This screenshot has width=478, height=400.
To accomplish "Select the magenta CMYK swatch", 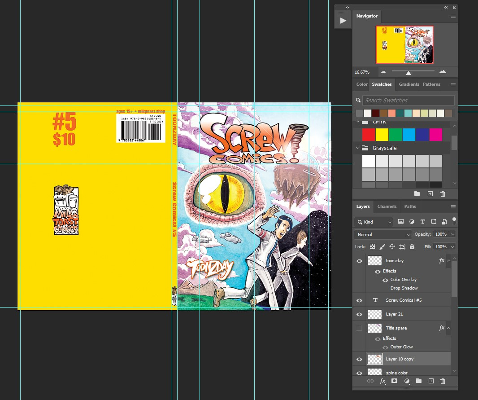I will 436,135.
